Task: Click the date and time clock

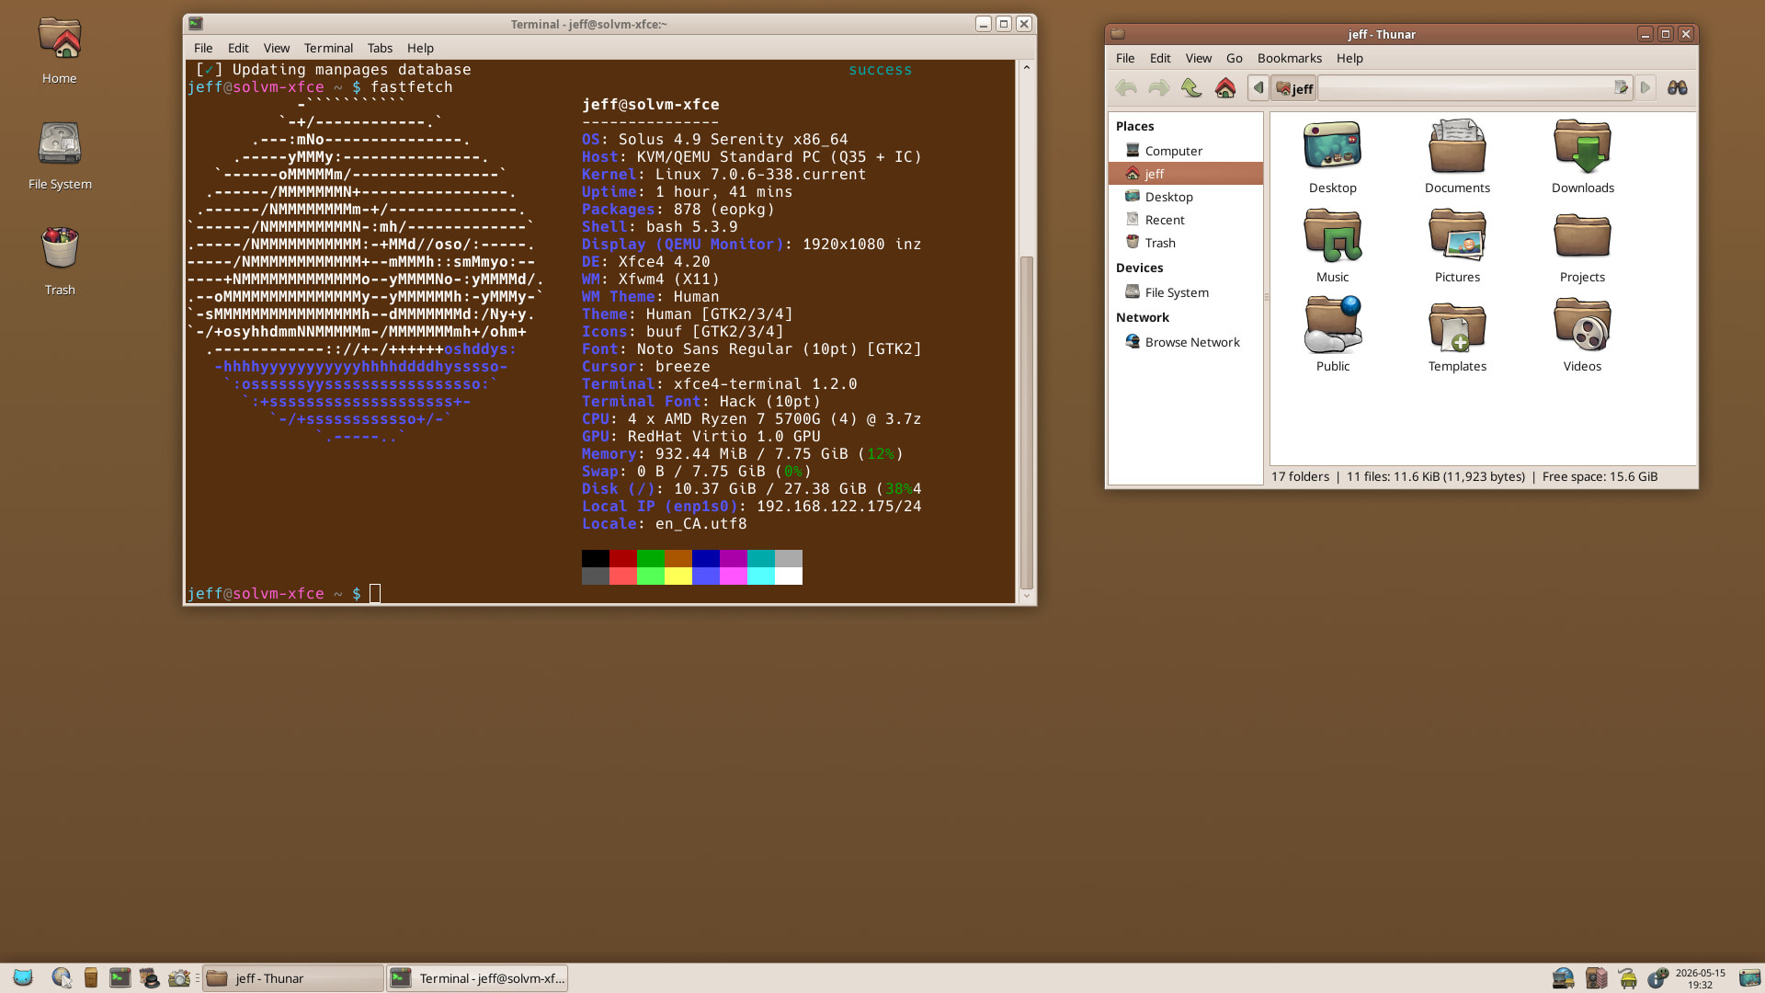Action: [x=1700, y=978]
